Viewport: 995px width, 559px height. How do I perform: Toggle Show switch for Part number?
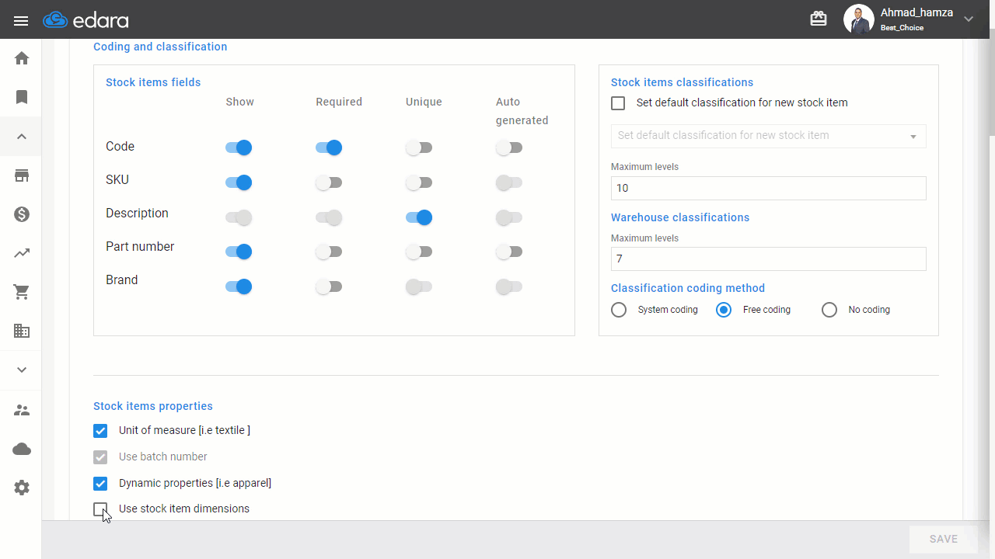click(239, 252)
